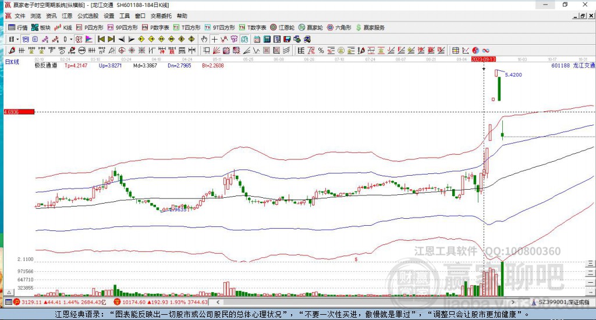Click the first yellow diamond left-arrow icon
Image resolution: width=596 pixels, height=320 pixels.
coord(141,39)
